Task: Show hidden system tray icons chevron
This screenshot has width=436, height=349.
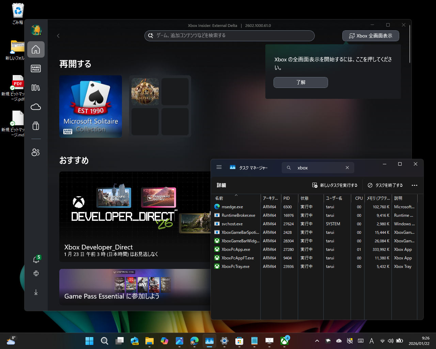Action: tap(317, 341)
